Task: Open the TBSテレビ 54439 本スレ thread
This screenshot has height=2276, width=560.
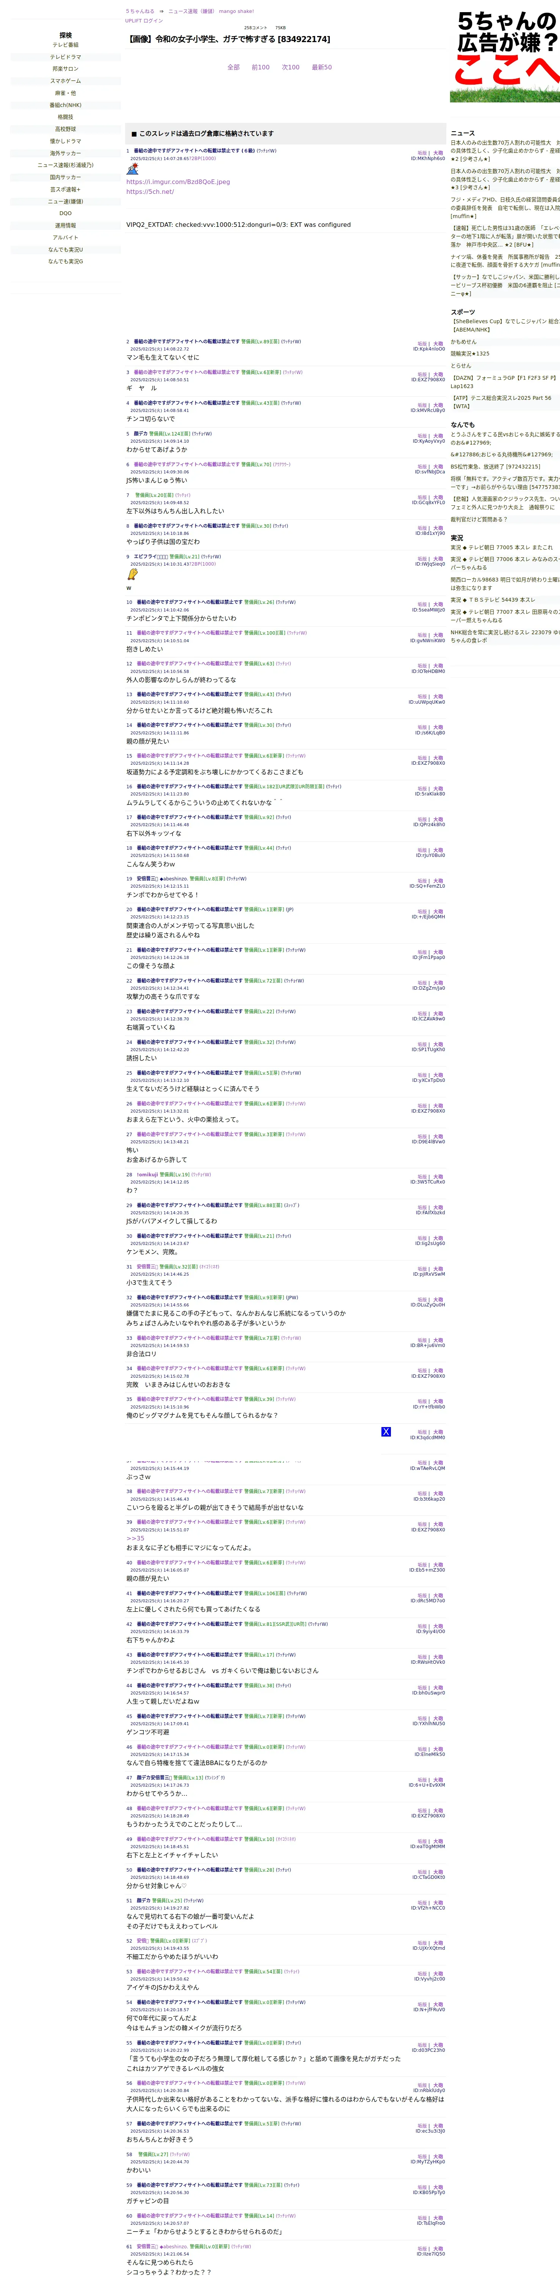Action: (x=493, y=600)
